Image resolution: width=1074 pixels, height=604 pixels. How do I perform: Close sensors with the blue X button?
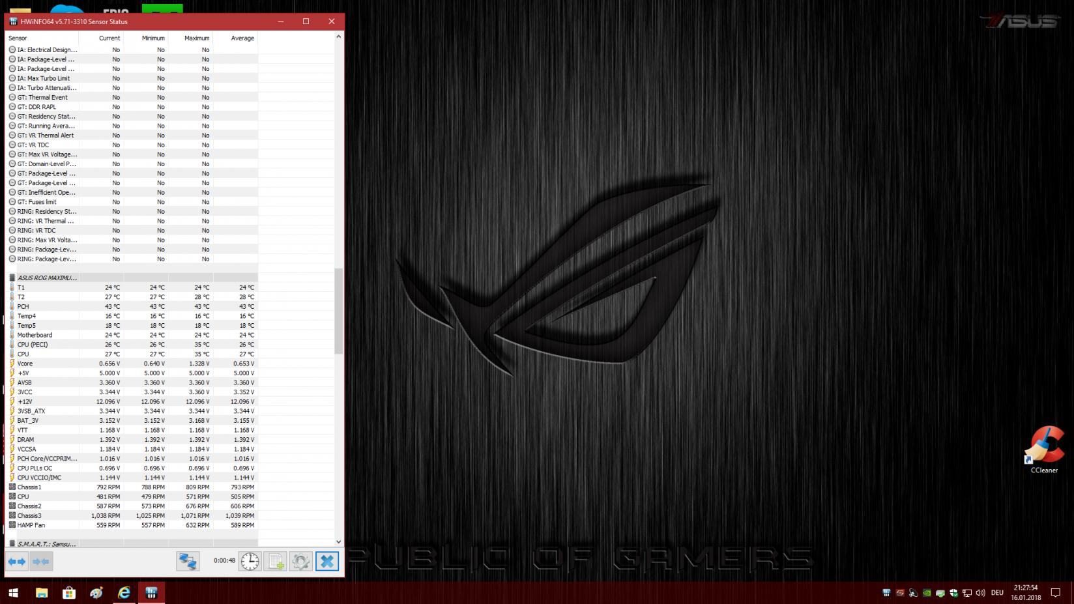coord(327,561)
